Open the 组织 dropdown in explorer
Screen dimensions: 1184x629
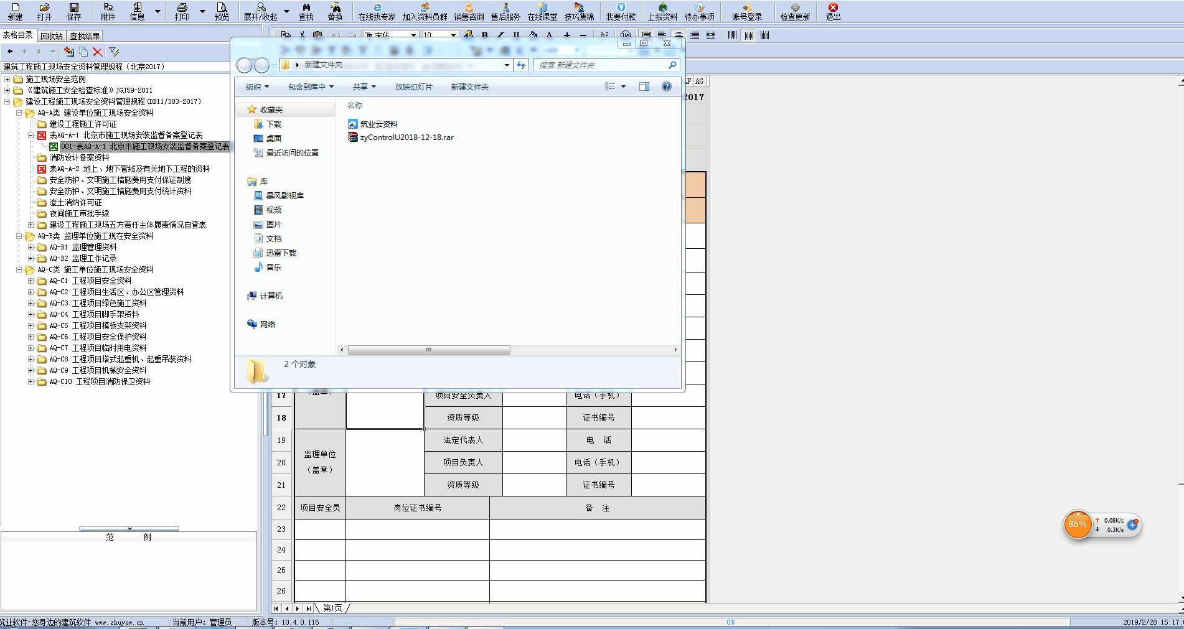257,87
